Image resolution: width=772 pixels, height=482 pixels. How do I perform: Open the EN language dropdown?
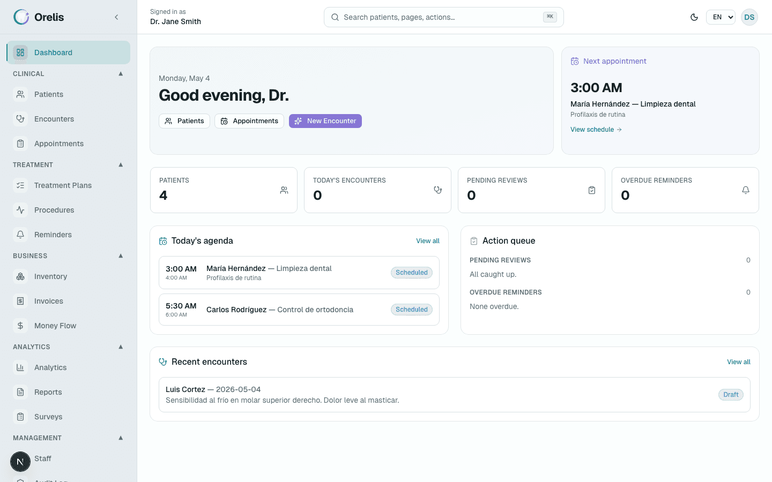click(x=721, y=17)
